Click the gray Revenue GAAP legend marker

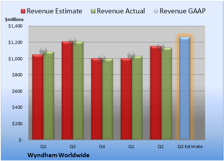[x=156, y=11]
